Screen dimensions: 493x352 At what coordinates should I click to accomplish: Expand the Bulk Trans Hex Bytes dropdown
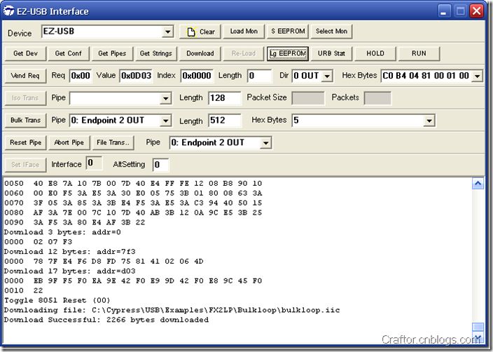pyautogui.click(x=429, y=121)
